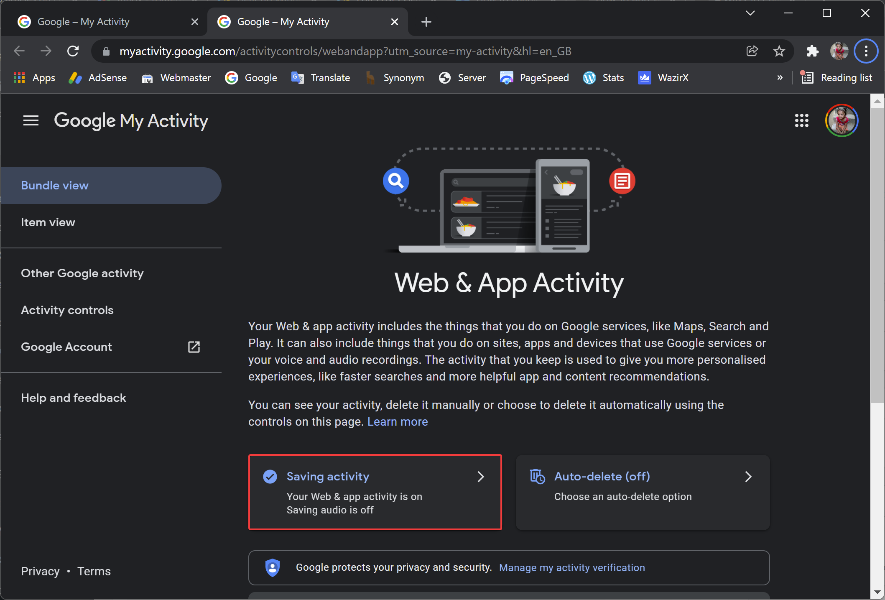The width and height of the screenshot is (885, 600).
Task: Go forward to the next page
Action: click(46, 51)
